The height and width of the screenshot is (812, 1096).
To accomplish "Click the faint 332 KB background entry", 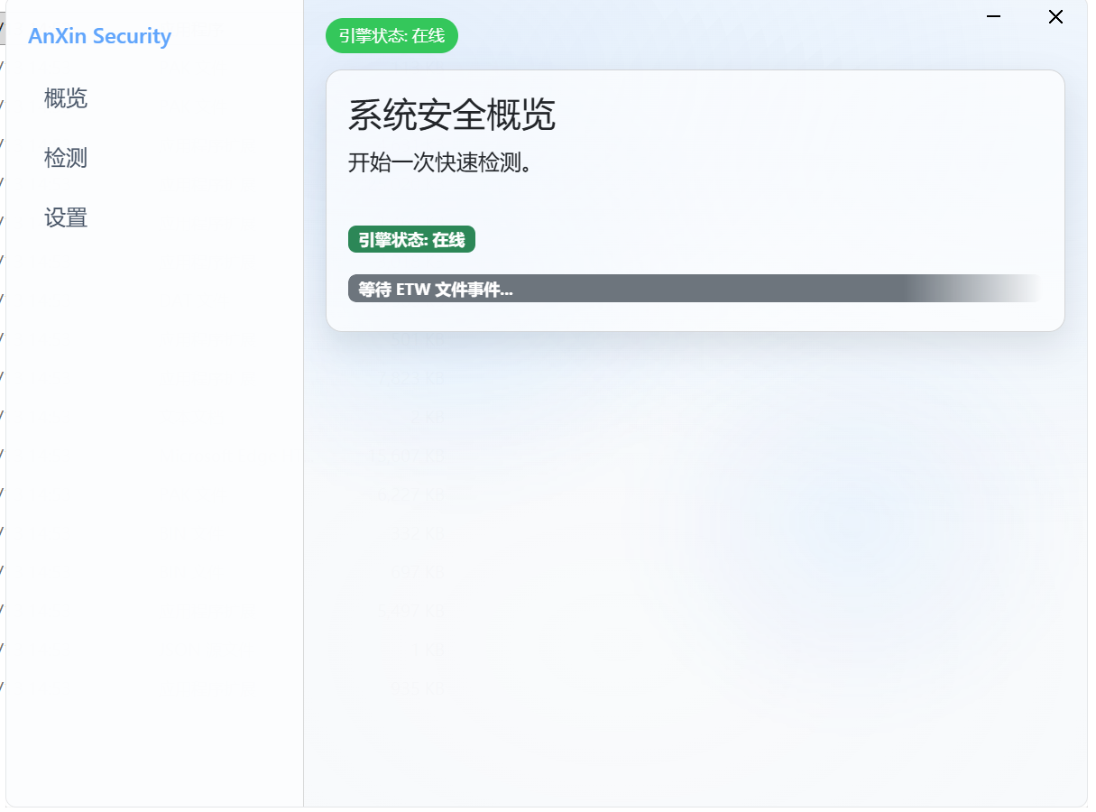I will pos(418,533).
